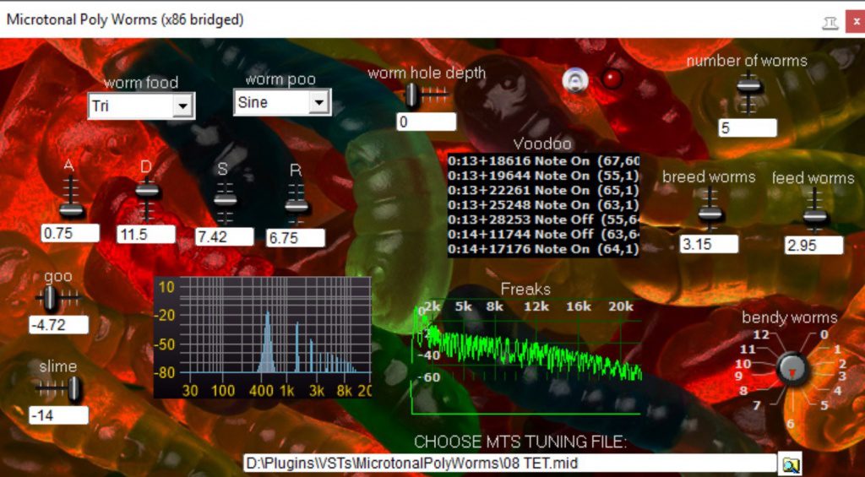The image size is (865, 477).
Task: Click the attack value field 0.75
Action: pyautogui.click(x=70, y=233)
